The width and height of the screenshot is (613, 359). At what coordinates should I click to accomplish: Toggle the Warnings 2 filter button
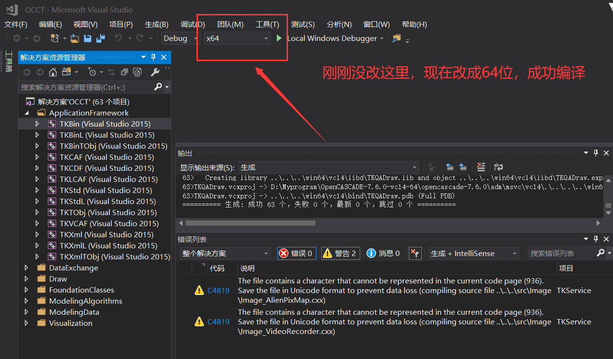[340, 253]
